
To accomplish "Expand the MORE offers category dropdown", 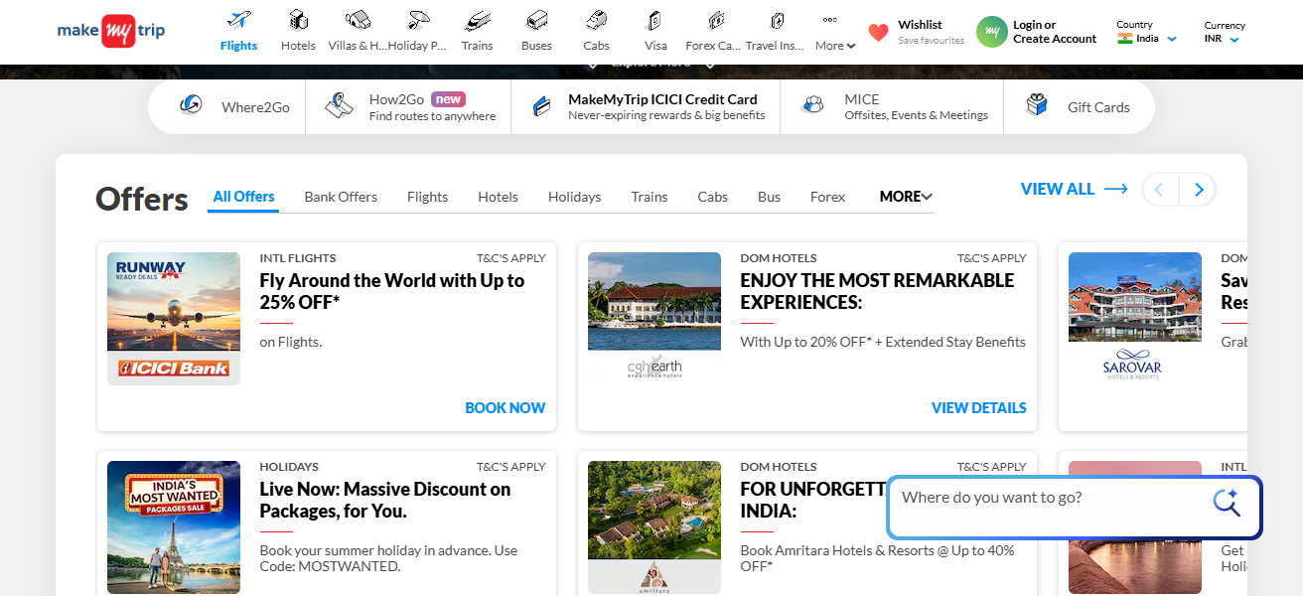I will tap(904, 196).
